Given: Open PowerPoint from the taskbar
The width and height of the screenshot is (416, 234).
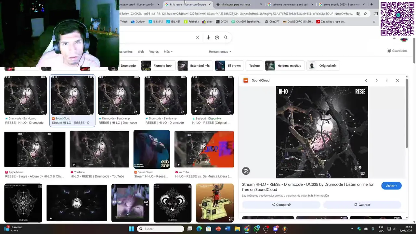Looking at the screenshot, I should pos(218,229).
